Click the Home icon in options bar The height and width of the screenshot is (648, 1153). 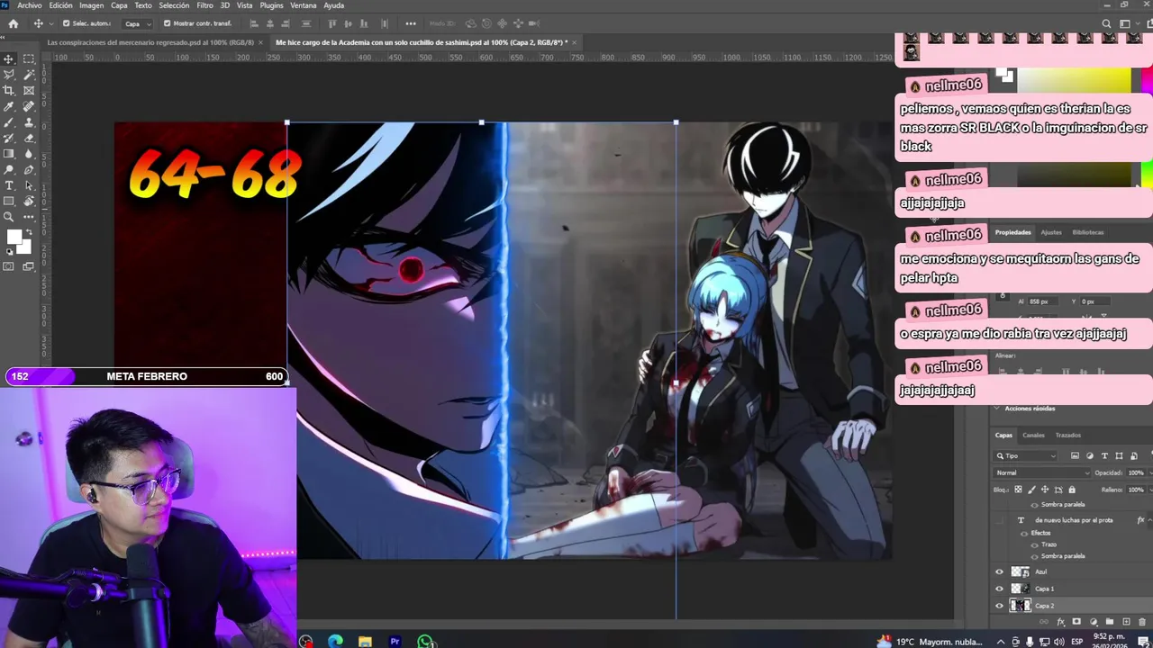(x=13, y=23)
